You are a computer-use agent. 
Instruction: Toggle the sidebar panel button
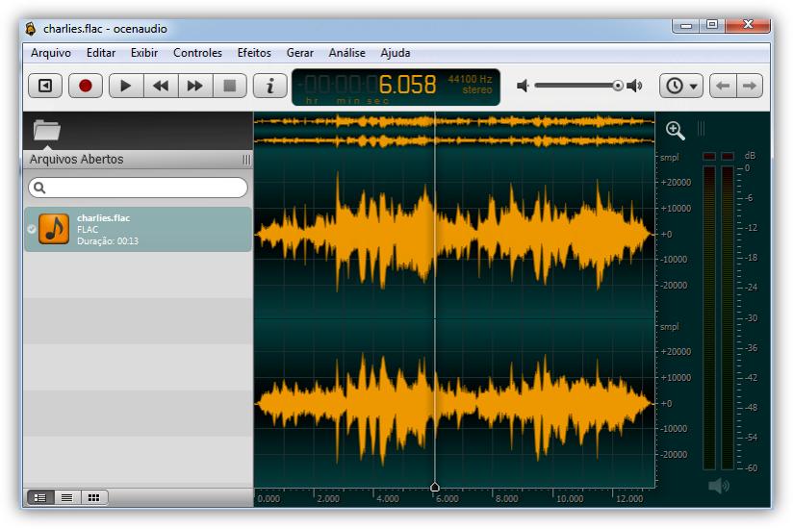pyautogui.click(x=45, y=86)
